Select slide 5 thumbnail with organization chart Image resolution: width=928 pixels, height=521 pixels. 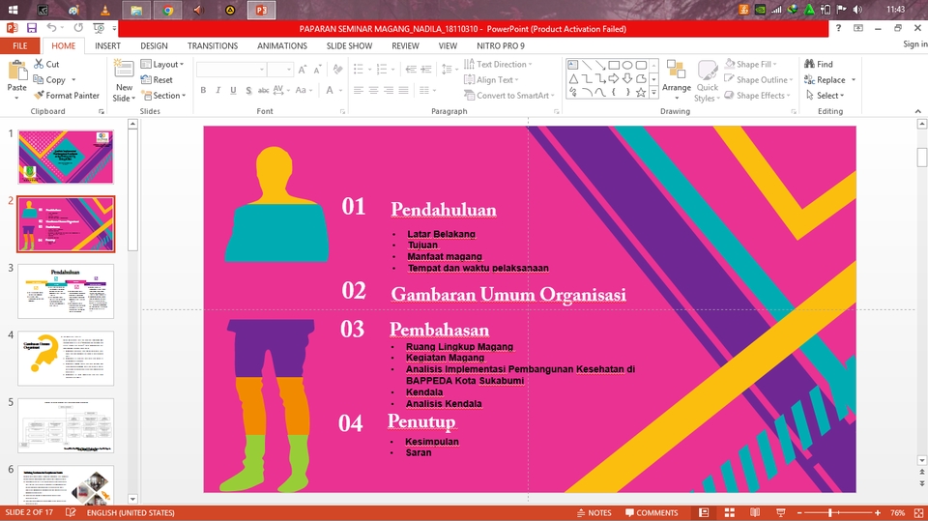(x=66, y=425)
